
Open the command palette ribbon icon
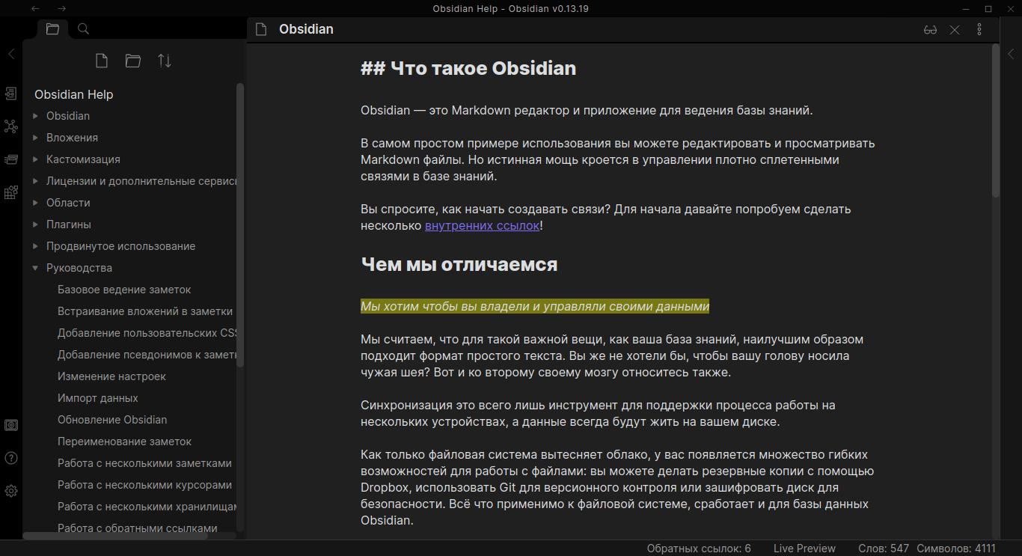tap(11, 192)
